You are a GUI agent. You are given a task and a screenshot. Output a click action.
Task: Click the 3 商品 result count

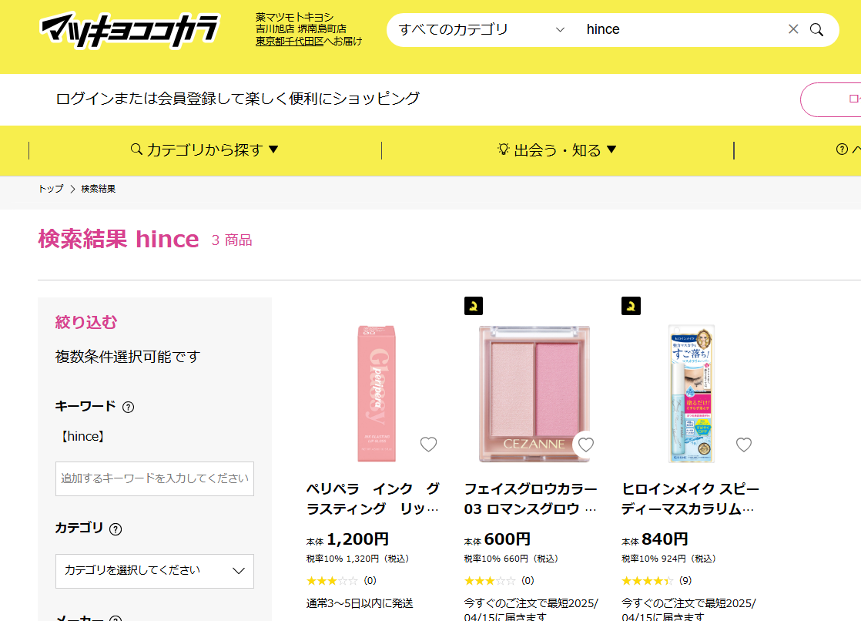[x=232, y=240]
